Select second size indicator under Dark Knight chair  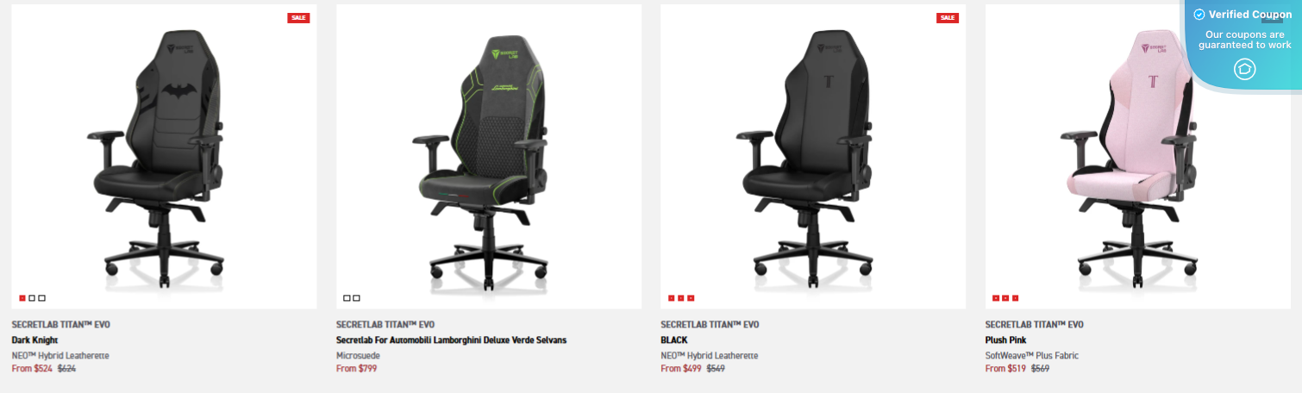tap(32, 298)
